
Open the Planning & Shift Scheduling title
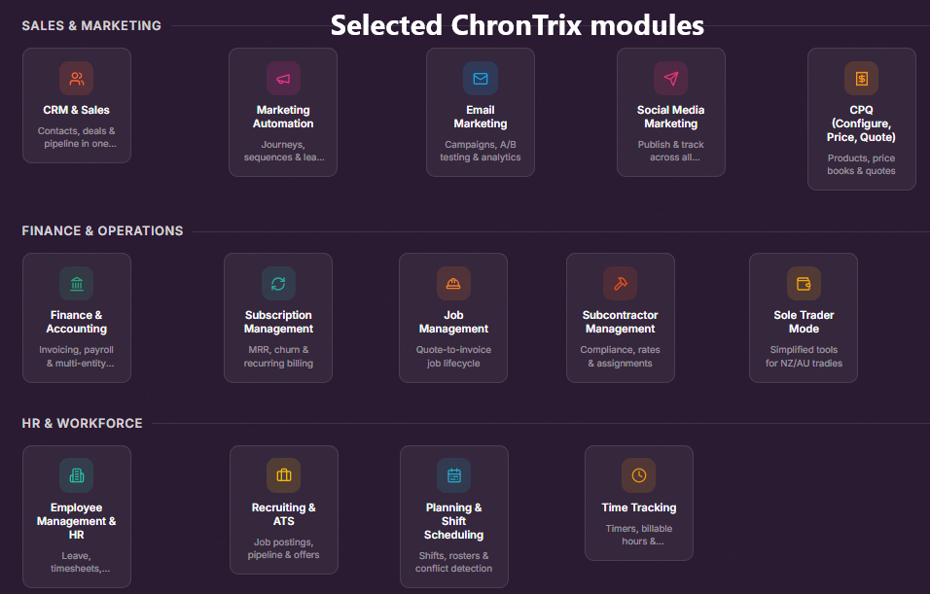pyautogui.click(x=453, y=521)
